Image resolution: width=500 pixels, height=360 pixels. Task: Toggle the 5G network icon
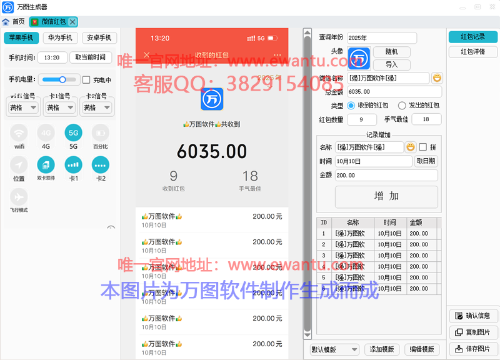coord(73,133)
